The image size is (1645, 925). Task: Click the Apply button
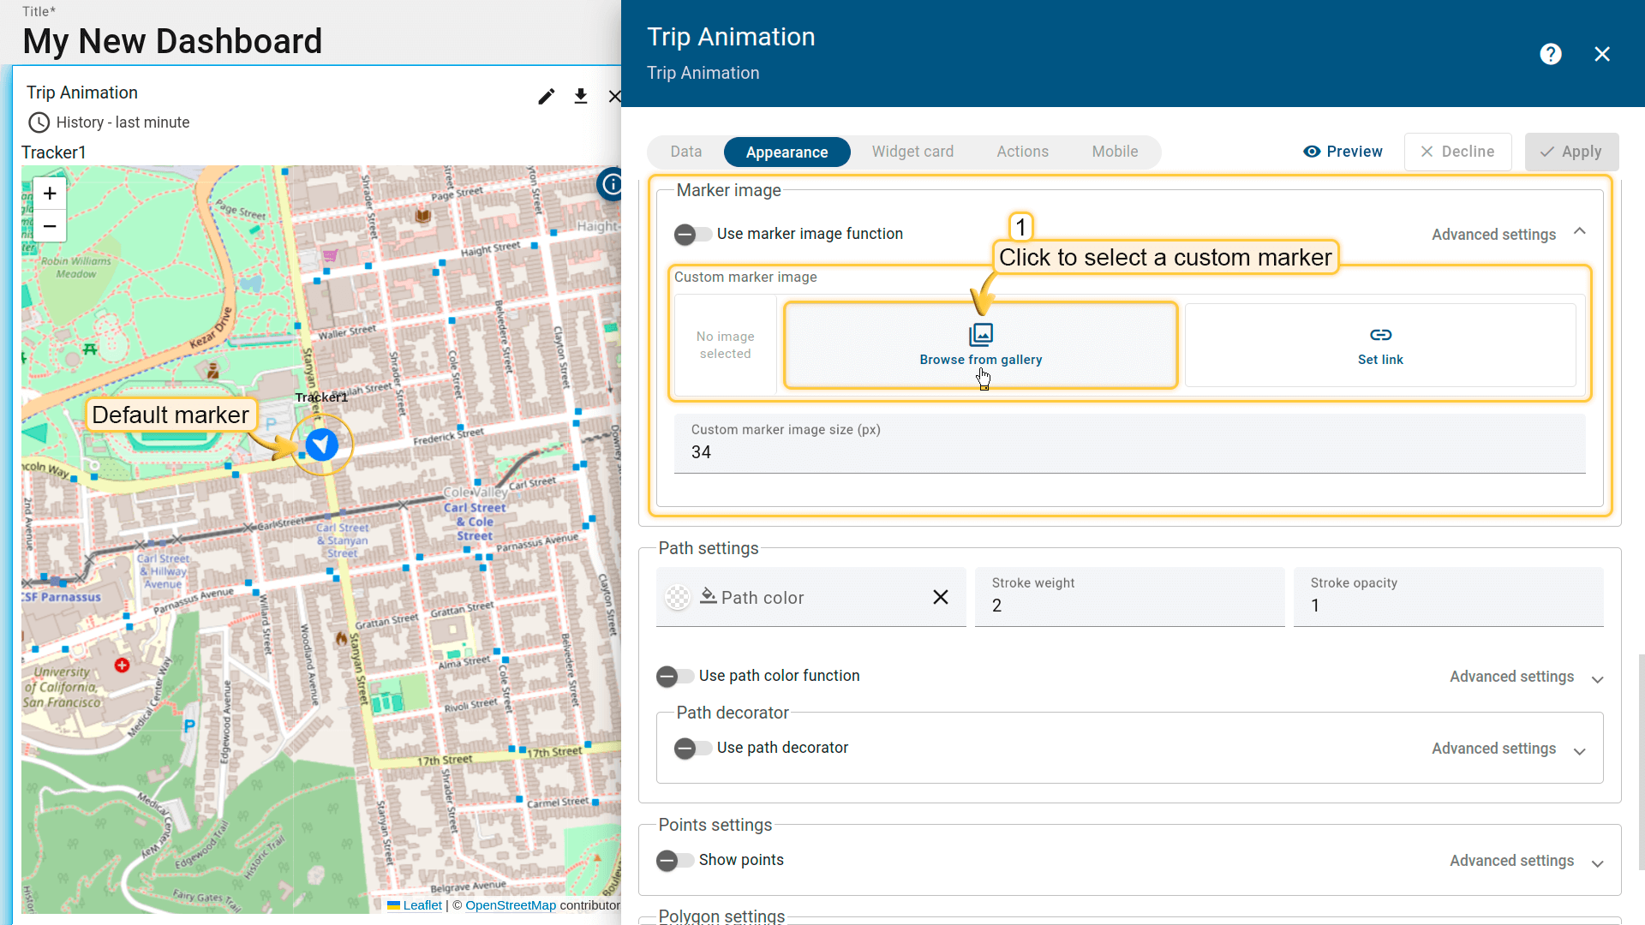point(1571,152)
